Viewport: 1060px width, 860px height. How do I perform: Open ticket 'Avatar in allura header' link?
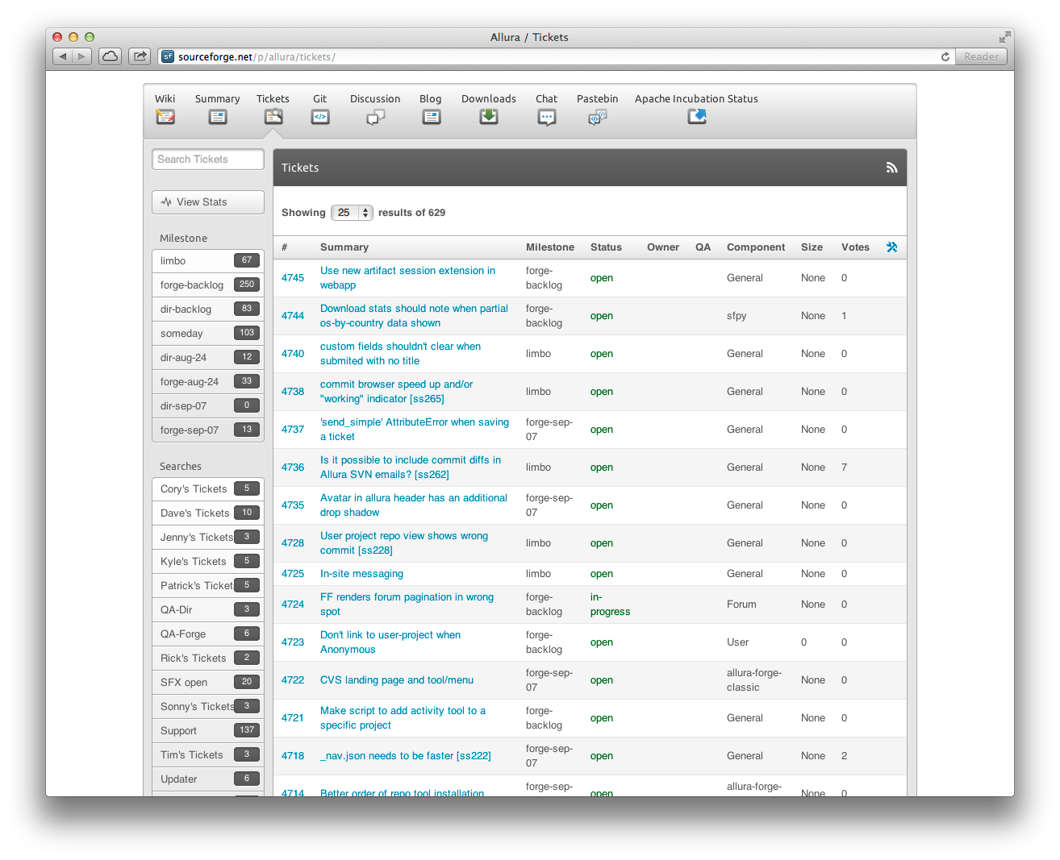coord(414,505)
